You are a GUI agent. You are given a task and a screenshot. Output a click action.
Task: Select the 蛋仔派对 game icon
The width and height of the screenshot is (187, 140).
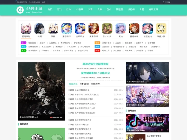(66, 29)
